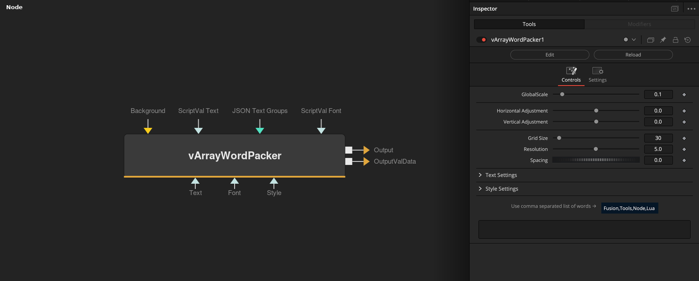Switch to the Modifiers tab
699x281 pixels.
click(x=639, y=24)
